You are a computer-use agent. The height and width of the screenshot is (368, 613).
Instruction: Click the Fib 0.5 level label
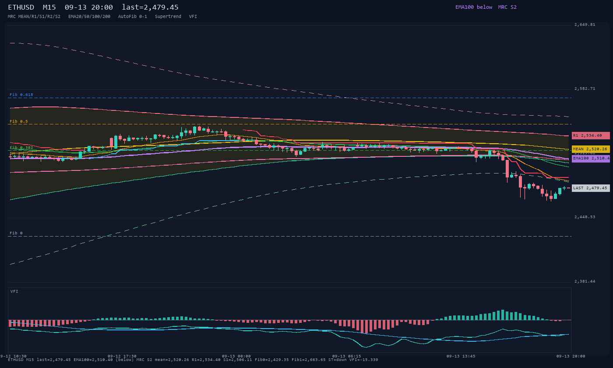coord(19,121)
